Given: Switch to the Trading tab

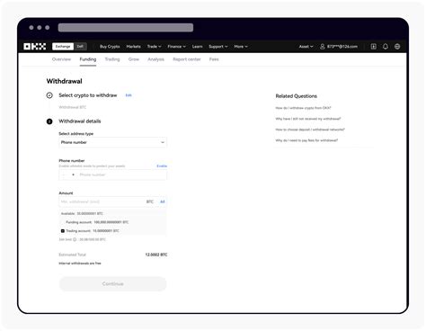Looking at the screenshot, I should point(112,59).
